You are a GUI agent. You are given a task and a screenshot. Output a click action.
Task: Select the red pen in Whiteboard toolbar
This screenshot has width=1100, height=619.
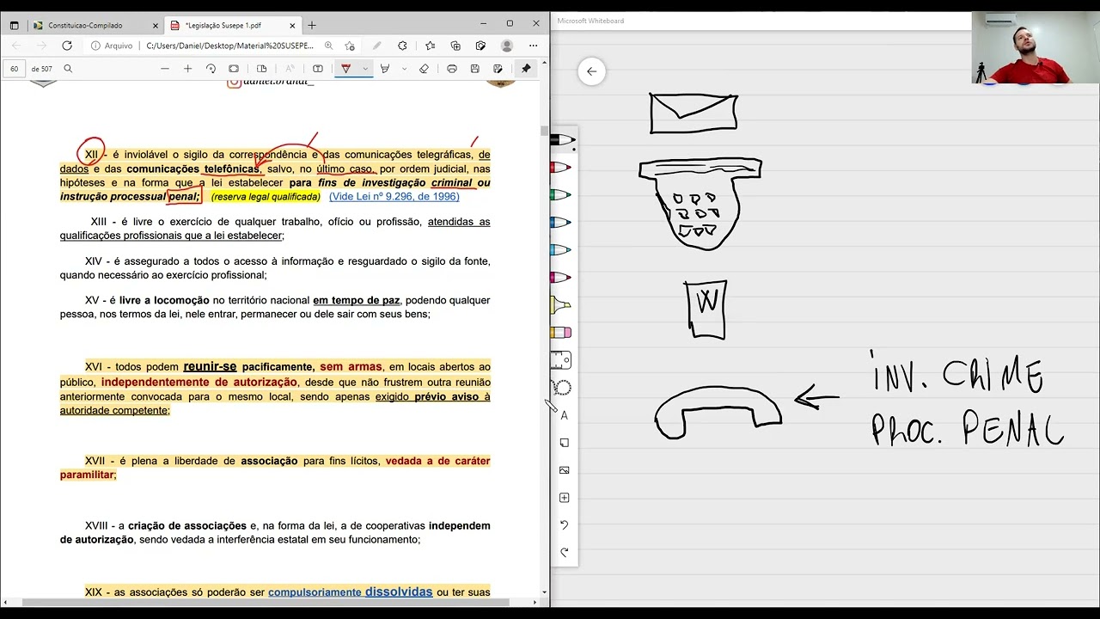562,167
